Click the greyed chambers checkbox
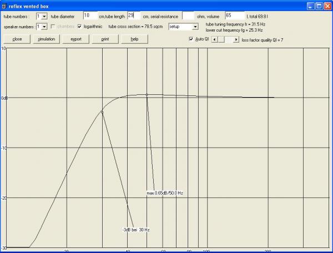 coord(54,26)
